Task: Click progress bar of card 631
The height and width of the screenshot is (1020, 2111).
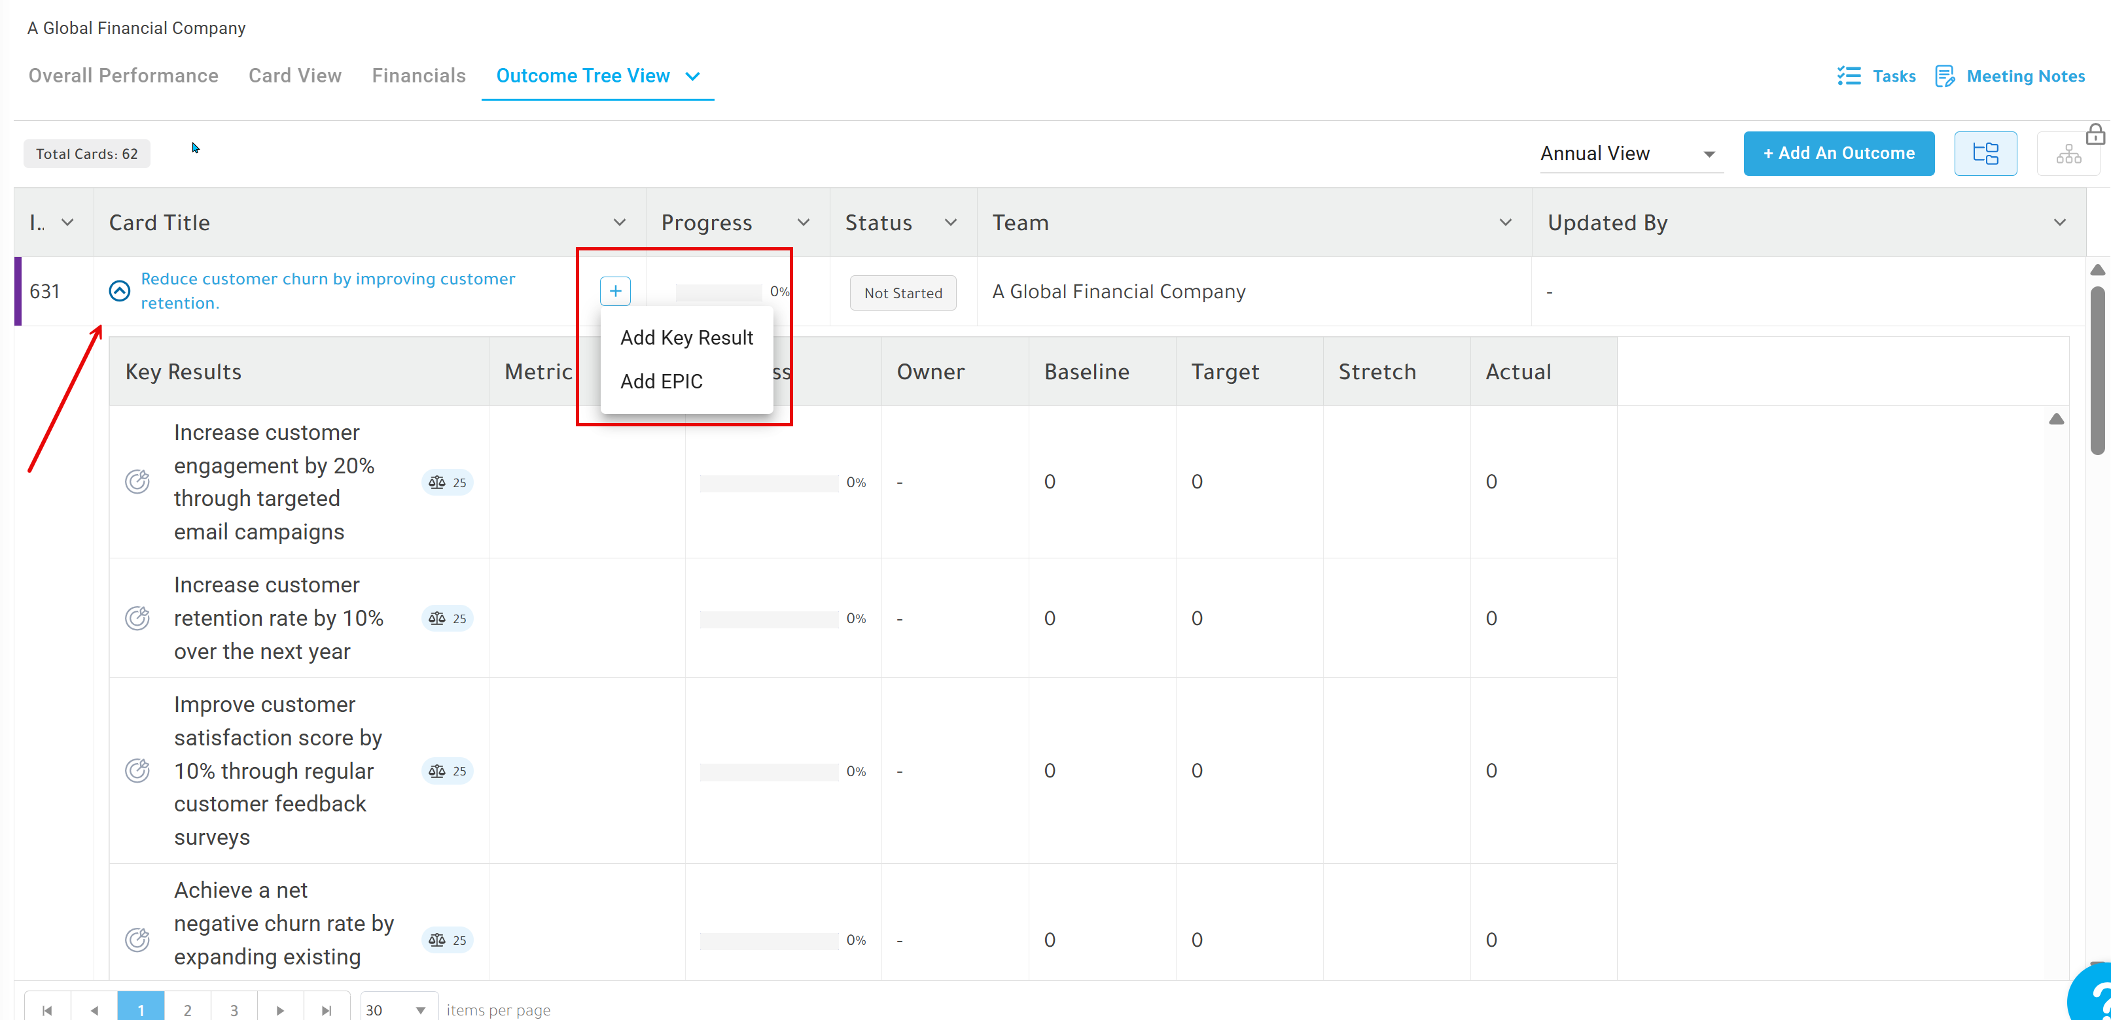Action: (718, 292)
